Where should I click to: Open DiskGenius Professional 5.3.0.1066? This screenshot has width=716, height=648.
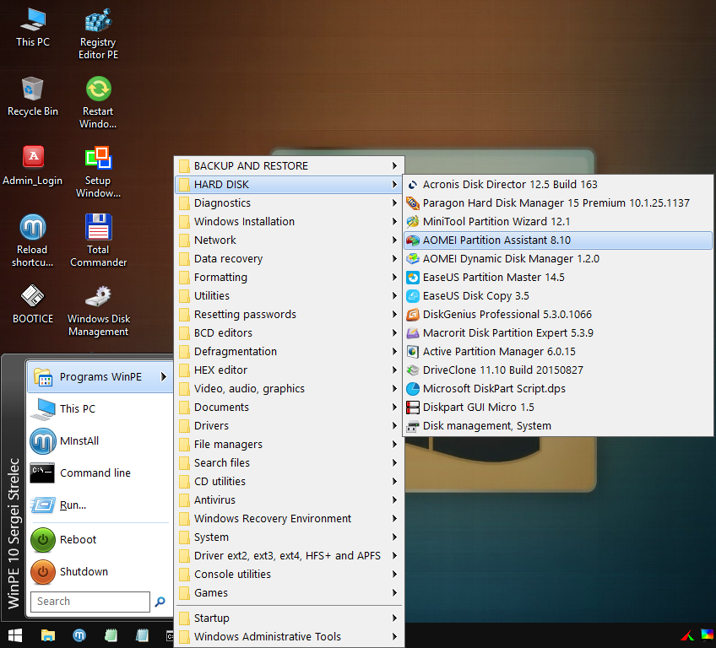(x=557, y=315)
